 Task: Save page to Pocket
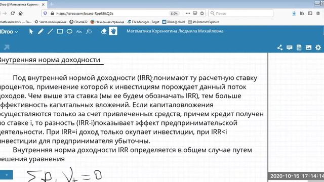pyautogui.click(x=195, y=14)
